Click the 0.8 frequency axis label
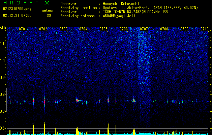The image size is (212, 135). [x=3, y=94]
